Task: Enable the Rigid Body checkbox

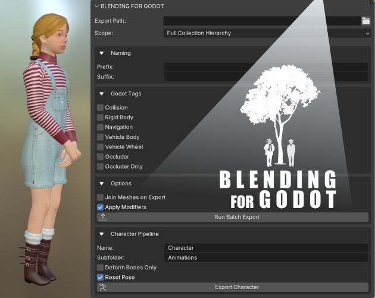Action: [x=100, y=117]
